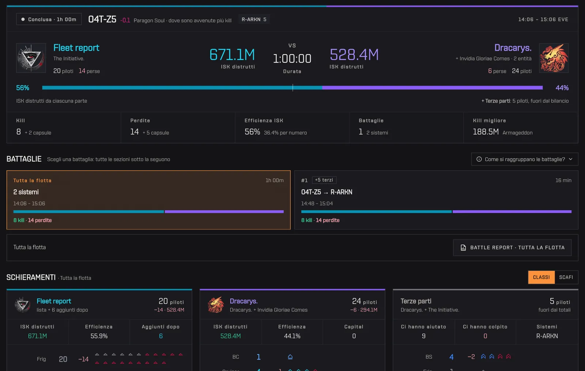Select battle #1 04T-Z5 → R-ARKN card
Viewport: 585px width, 371px height.
436,200
